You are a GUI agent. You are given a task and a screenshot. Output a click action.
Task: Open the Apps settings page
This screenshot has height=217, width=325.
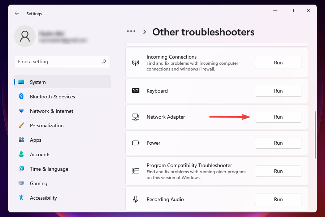pyautogui.click(x=62, y=140)
